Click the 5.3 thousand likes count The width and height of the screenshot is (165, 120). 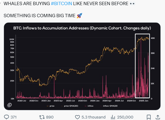point(93,117)
